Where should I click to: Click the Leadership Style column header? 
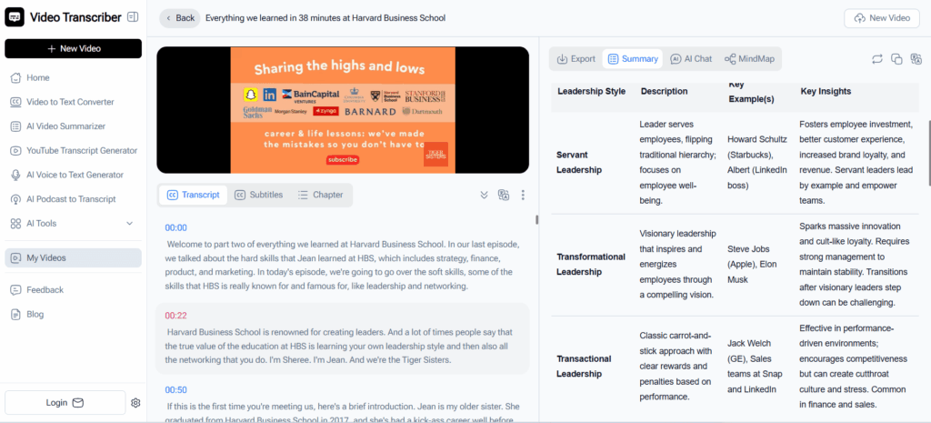pyautogui.click(x=591, y=92)
